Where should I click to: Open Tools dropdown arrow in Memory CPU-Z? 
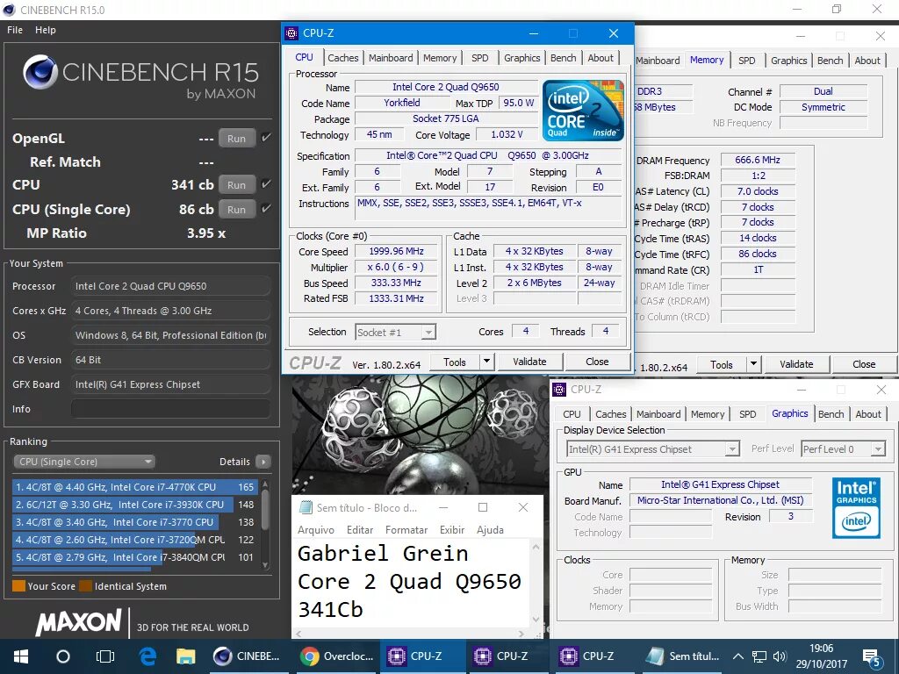pos(753,364)
